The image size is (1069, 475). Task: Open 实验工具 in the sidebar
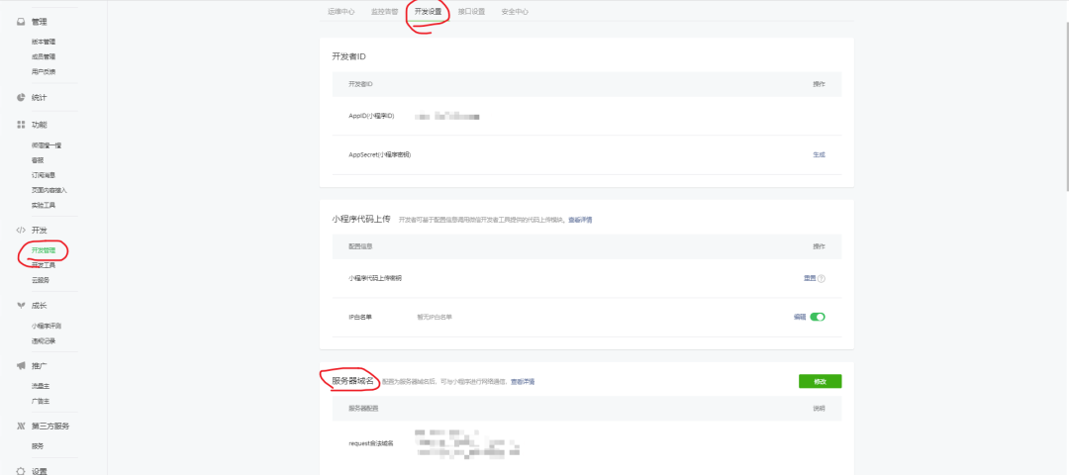pyautogui.click(x=44, y=205)
